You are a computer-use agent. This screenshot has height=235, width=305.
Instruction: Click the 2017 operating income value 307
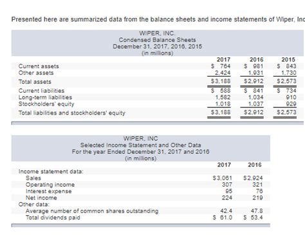click(227, 185)
